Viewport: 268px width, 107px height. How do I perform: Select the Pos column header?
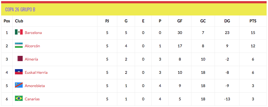(x=7, y=21)
